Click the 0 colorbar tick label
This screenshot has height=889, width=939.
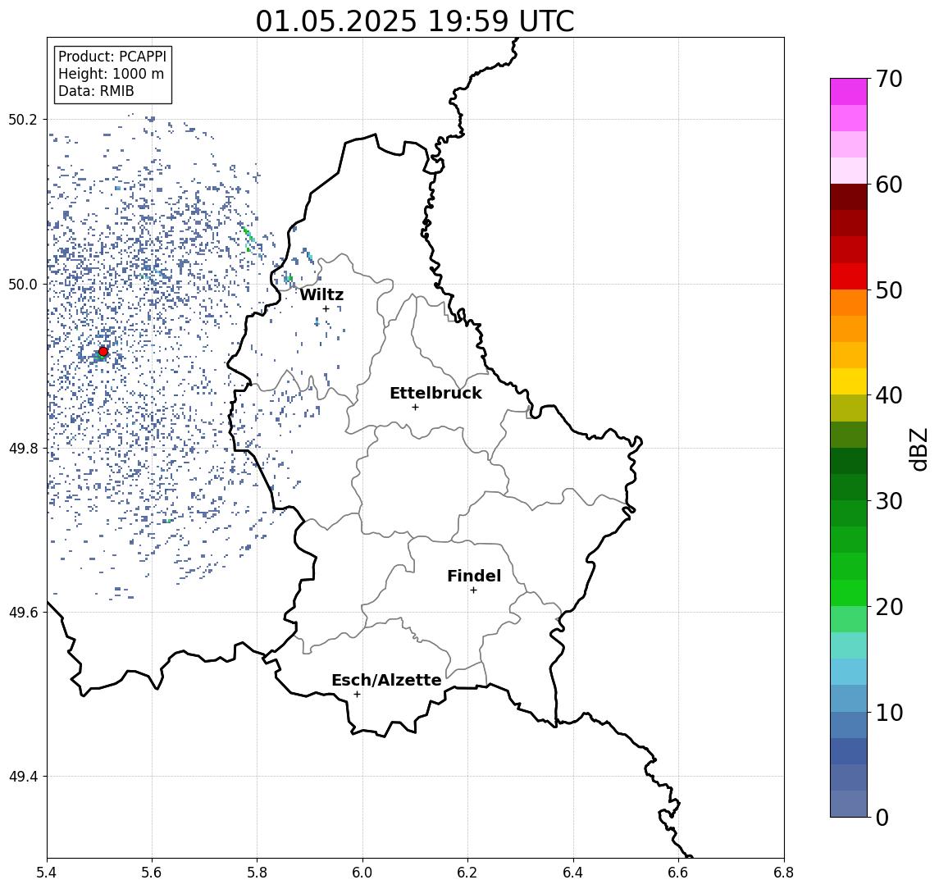[882, 817]
